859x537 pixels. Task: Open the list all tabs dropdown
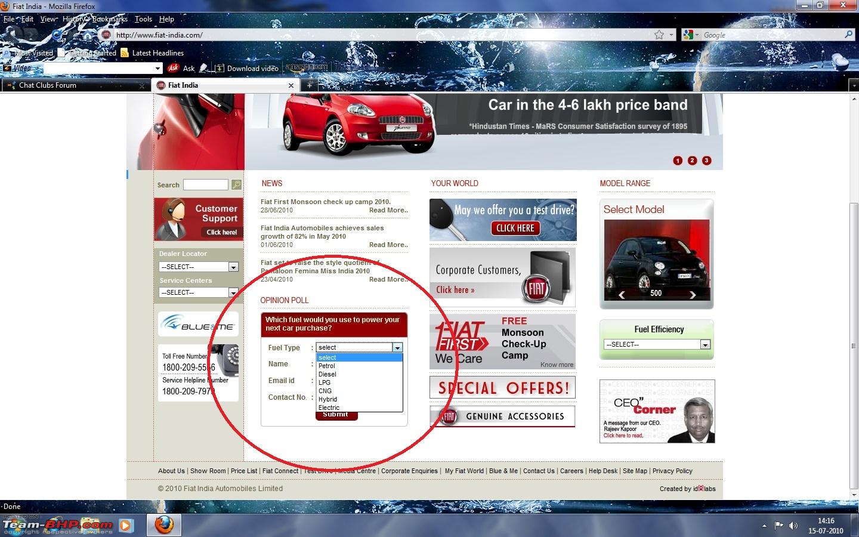854,86
